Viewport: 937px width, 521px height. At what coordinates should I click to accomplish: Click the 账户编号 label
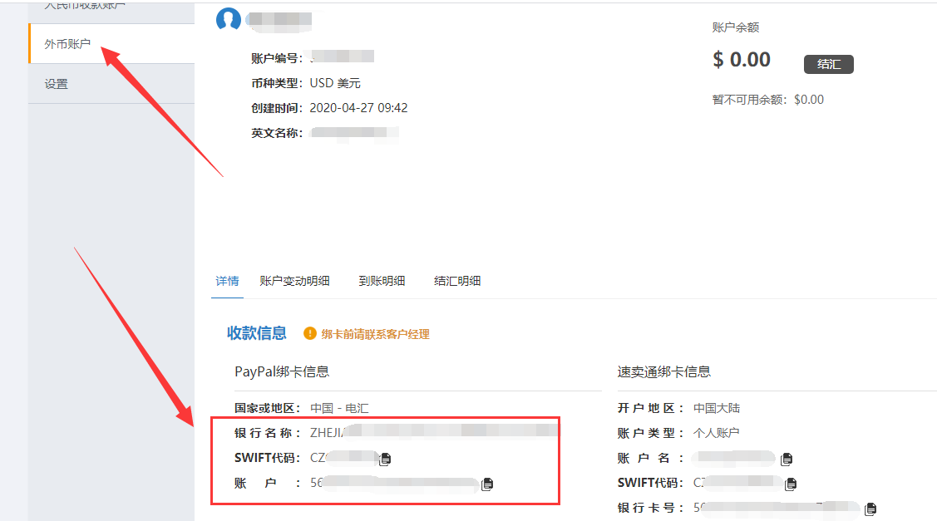click(x=277, y=58)
